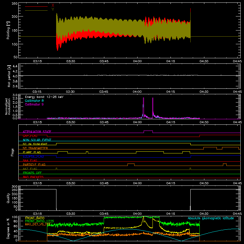Select the 'X' legend label
This screenshot has height=244, width=244.
tap(53, 5)
